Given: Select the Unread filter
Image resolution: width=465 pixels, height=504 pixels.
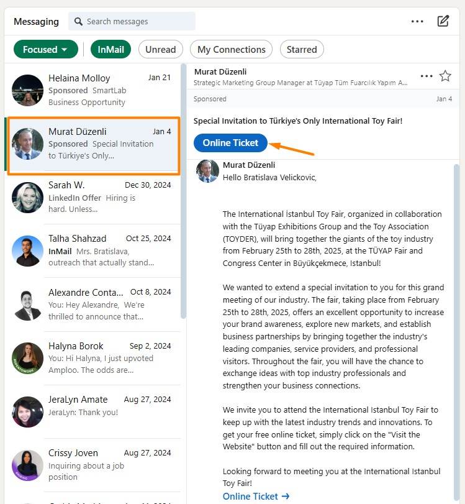Looking at the screenshot, I should click(x=161, y=49).
